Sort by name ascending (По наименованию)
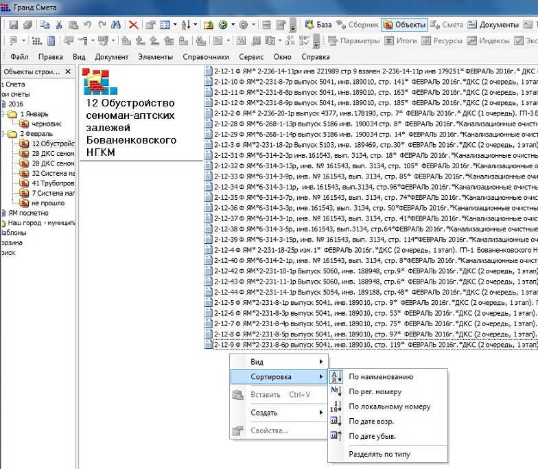This screenshot has width=538, height=469. 381,376
